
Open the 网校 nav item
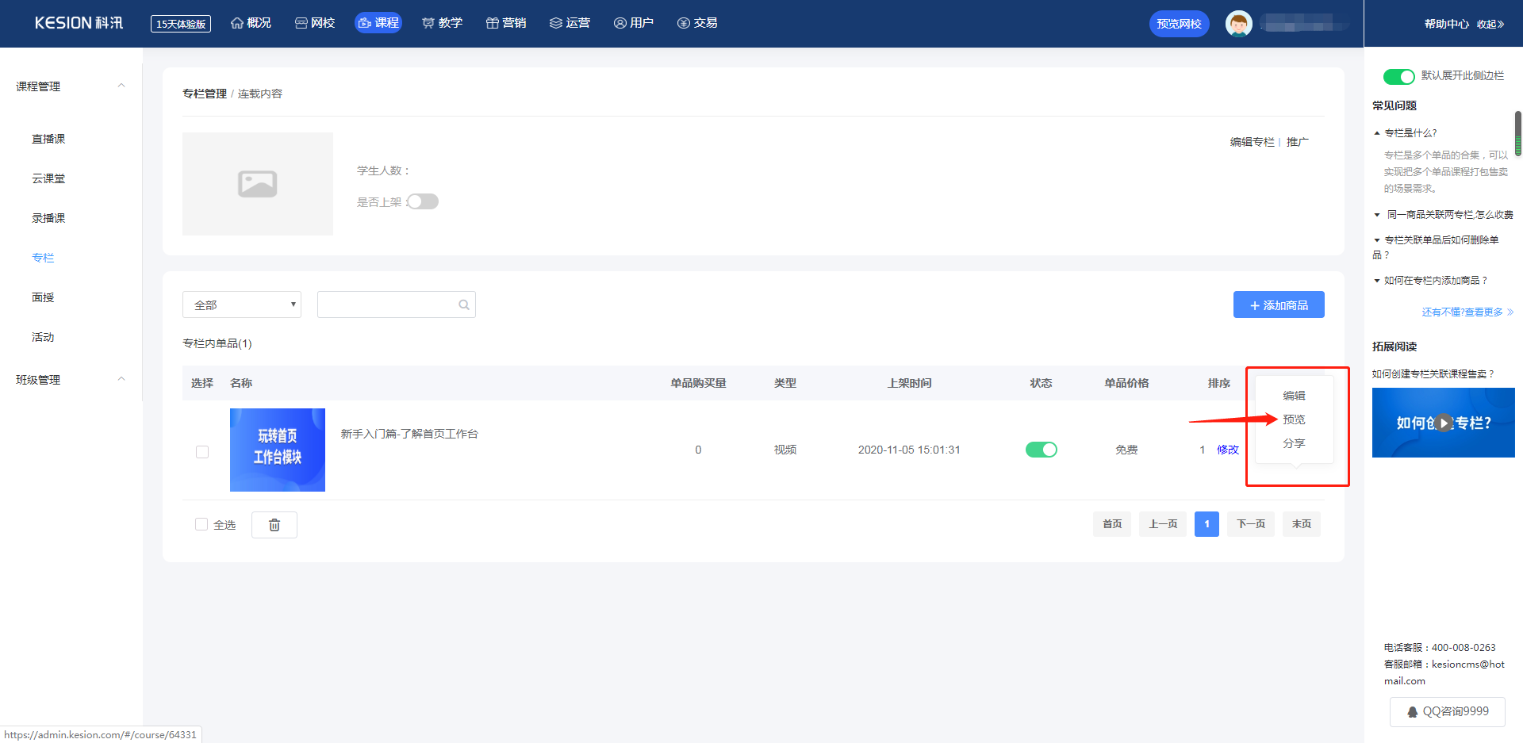point(315,23)
